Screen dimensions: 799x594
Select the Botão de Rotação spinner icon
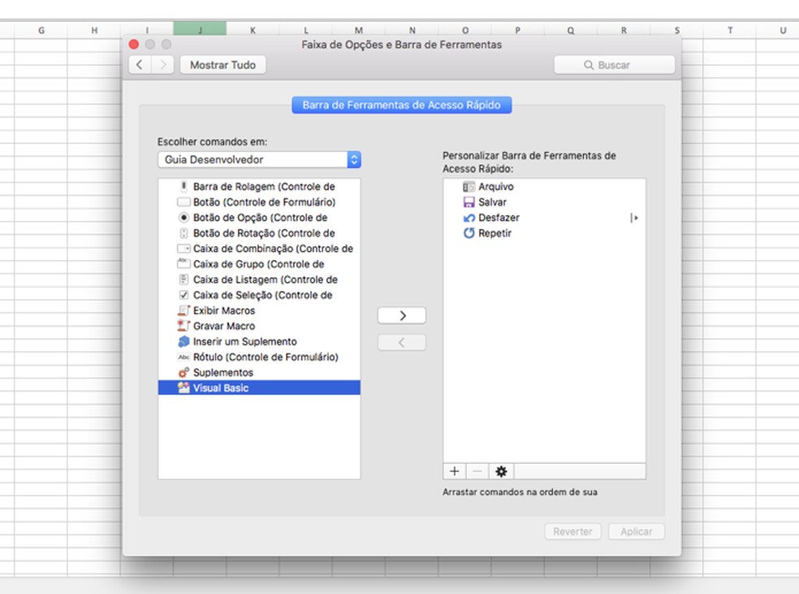(184, 233)
